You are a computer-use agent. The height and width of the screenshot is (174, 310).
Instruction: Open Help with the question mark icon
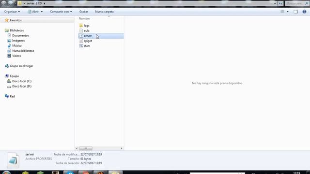304,12
